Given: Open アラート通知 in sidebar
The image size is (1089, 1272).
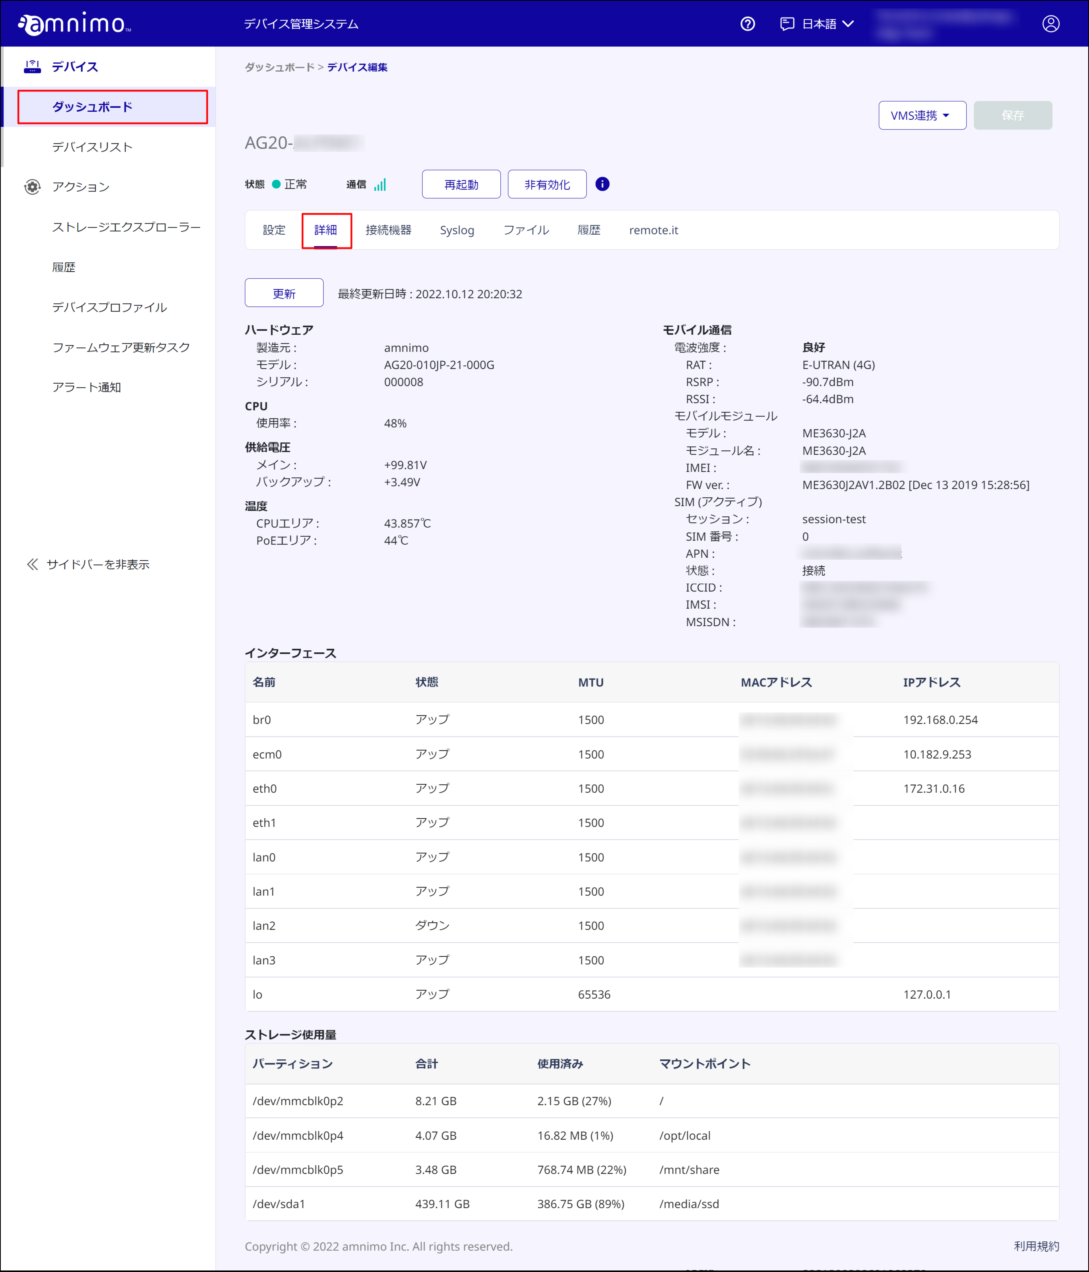Looking at the screenshot, I should coord(87,388).
